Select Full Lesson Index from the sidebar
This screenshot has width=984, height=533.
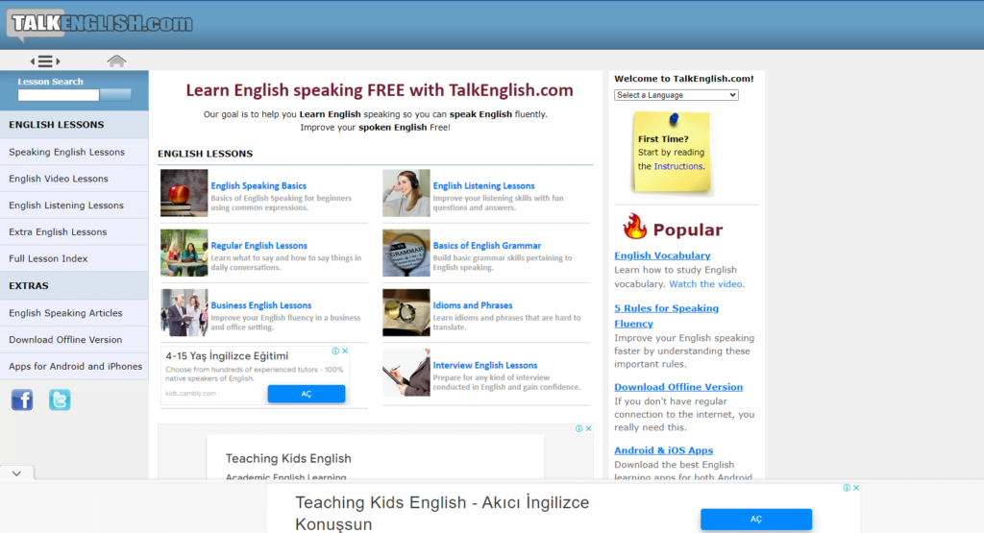click(48, 258)
